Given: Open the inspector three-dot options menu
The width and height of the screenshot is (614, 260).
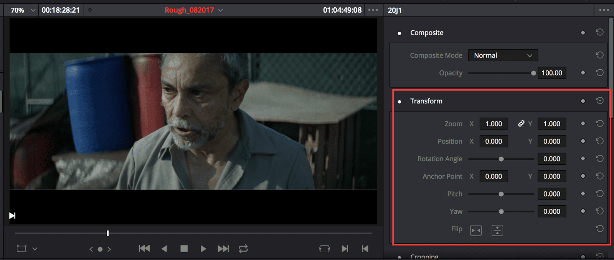Looking at the screenshot, I should pos(604,10).
